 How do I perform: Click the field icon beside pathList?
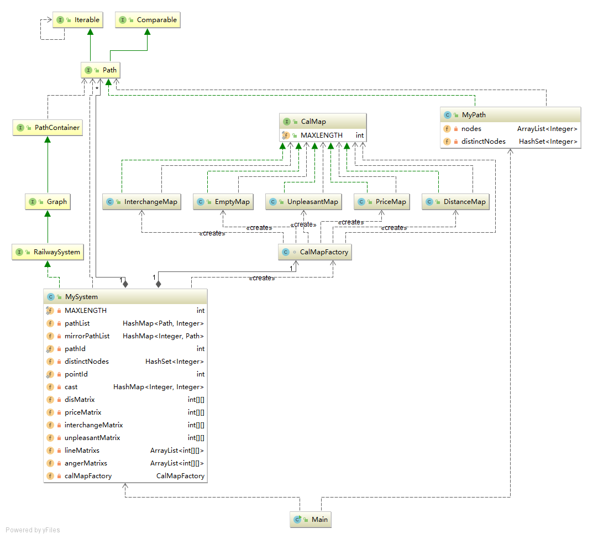tap(50, 323)
